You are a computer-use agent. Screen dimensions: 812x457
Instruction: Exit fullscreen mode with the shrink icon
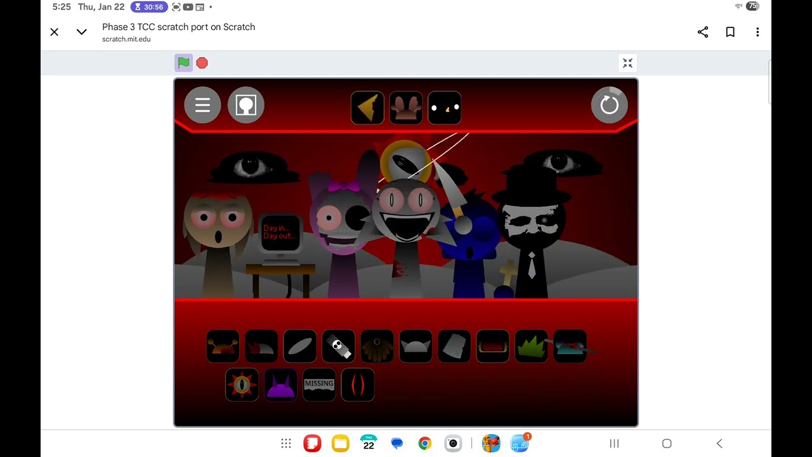(627, 63)
